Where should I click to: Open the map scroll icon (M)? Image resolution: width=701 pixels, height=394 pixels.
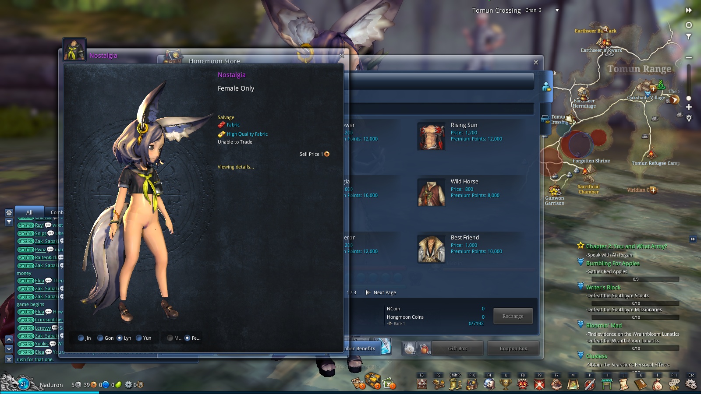[573, 384]
